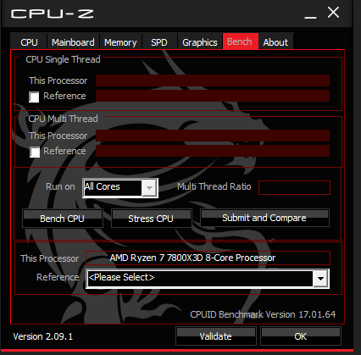Click the Validate button
Image resolution: width=361 pixels, height=355 pixels.
tap(216, 336)
